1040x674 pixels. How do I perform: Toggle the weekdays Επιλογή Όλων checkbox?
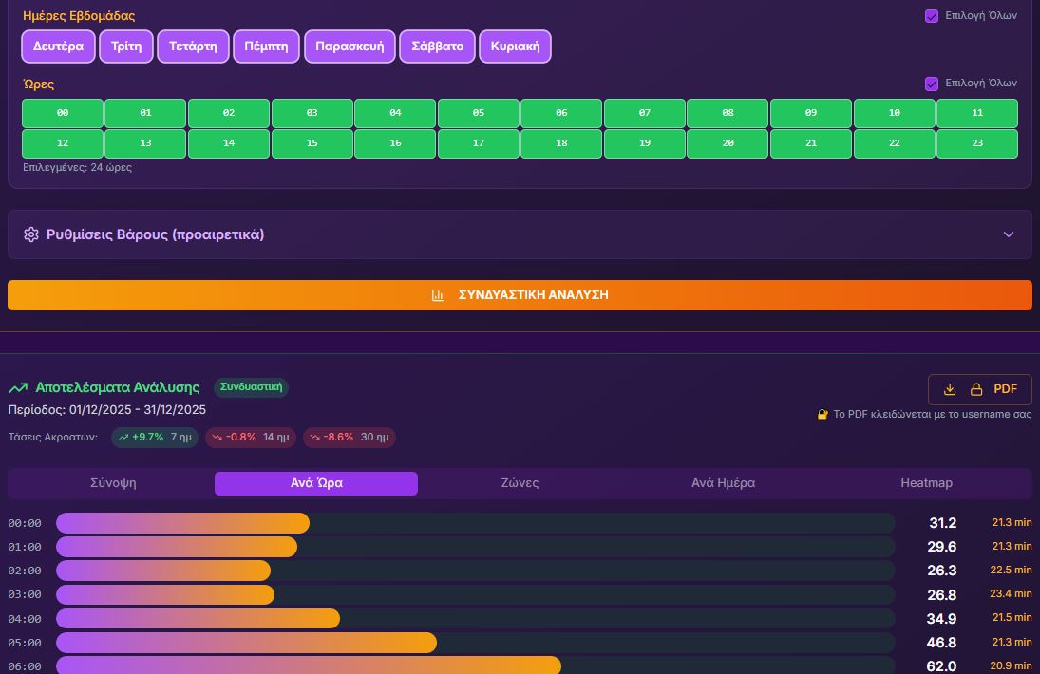point(931,16)
